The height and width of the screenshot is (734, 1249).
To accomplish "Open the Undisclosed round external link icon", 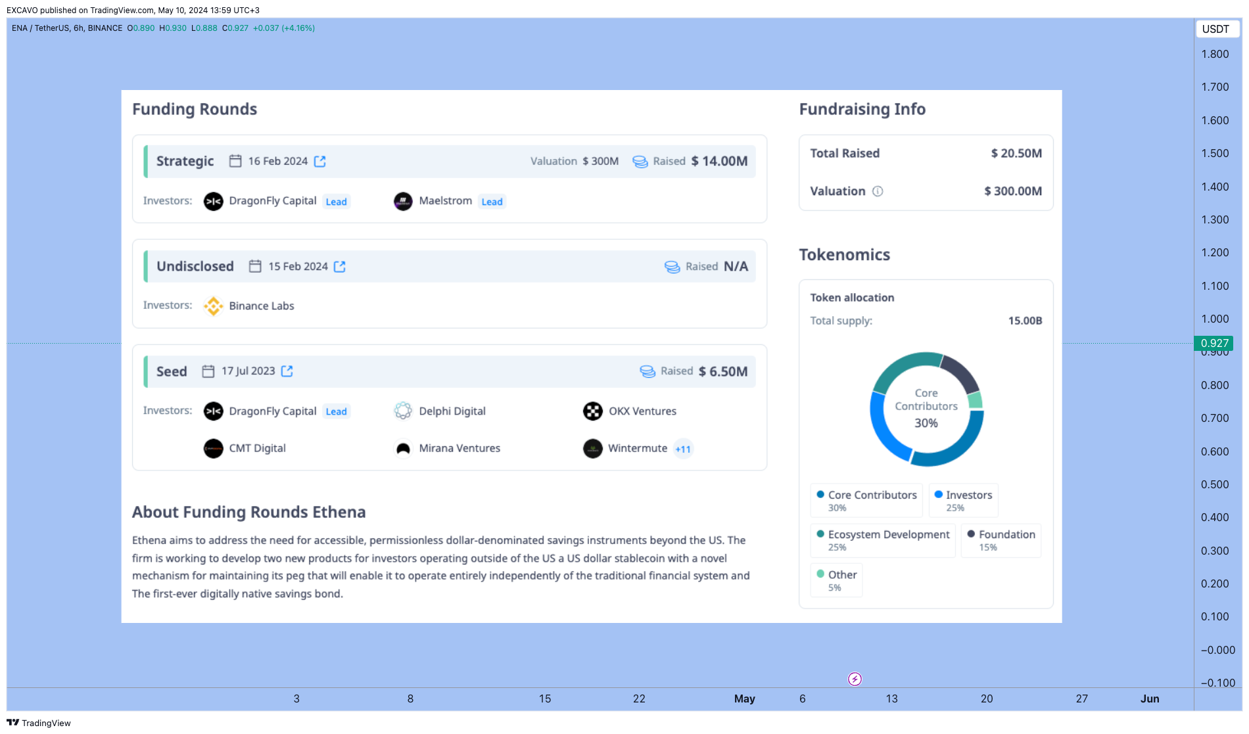I will (340, 266).
